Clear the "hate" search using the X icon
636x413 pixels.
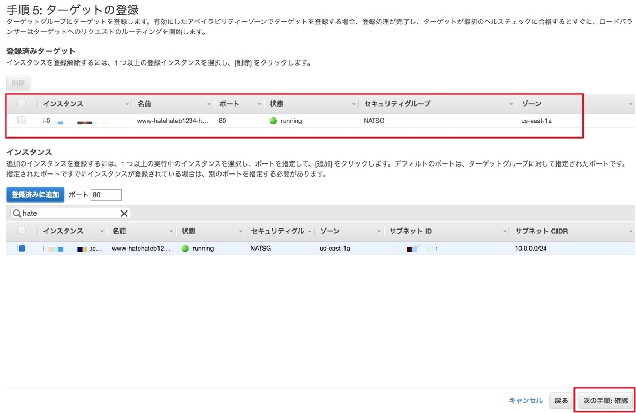click(x=124, y=213)
